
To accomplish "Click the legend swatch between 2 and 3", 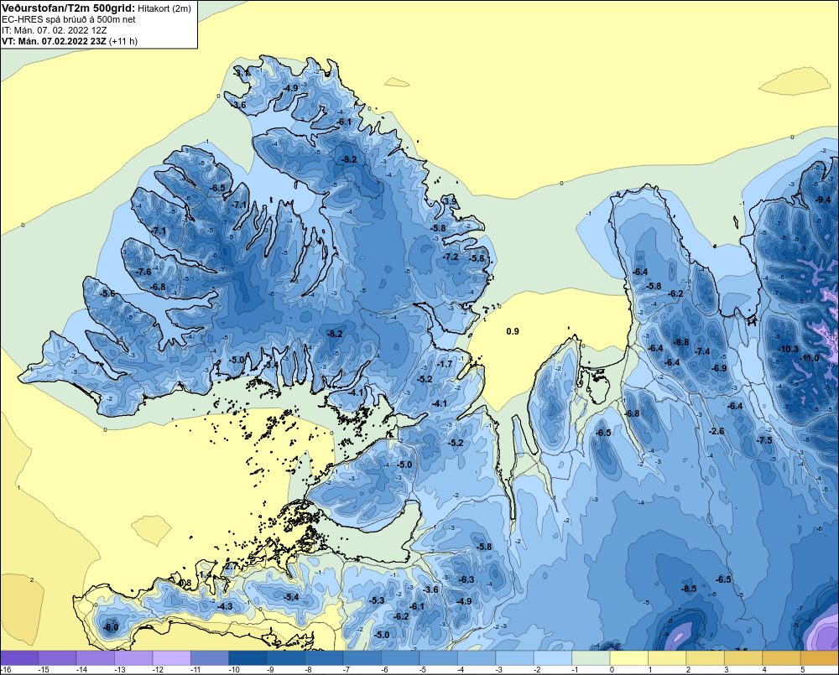I will (x=706, y=658).
